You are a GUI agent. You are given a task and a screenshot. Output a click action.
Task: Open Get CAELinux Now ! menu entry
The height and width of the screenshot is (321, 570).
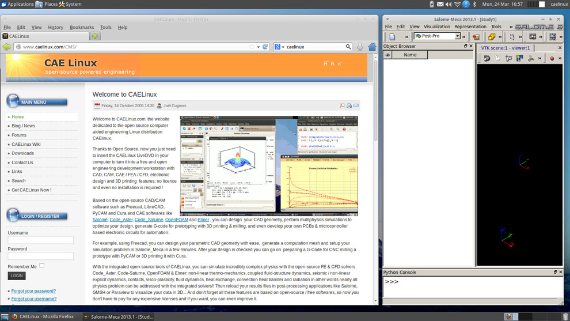31,190
